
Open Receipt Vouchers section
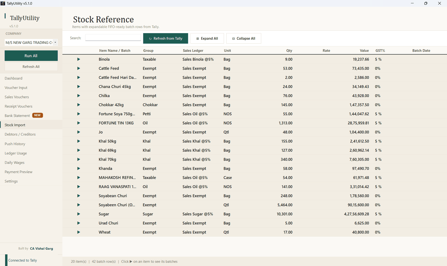18,106
